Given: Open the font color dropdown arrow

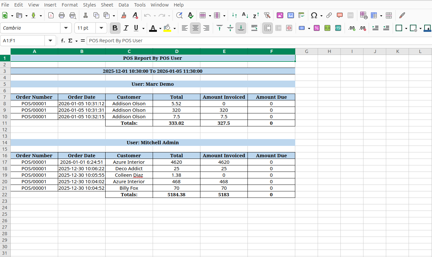Looking at the screenshot, I should pyautogui.click(x=160, y=28).
